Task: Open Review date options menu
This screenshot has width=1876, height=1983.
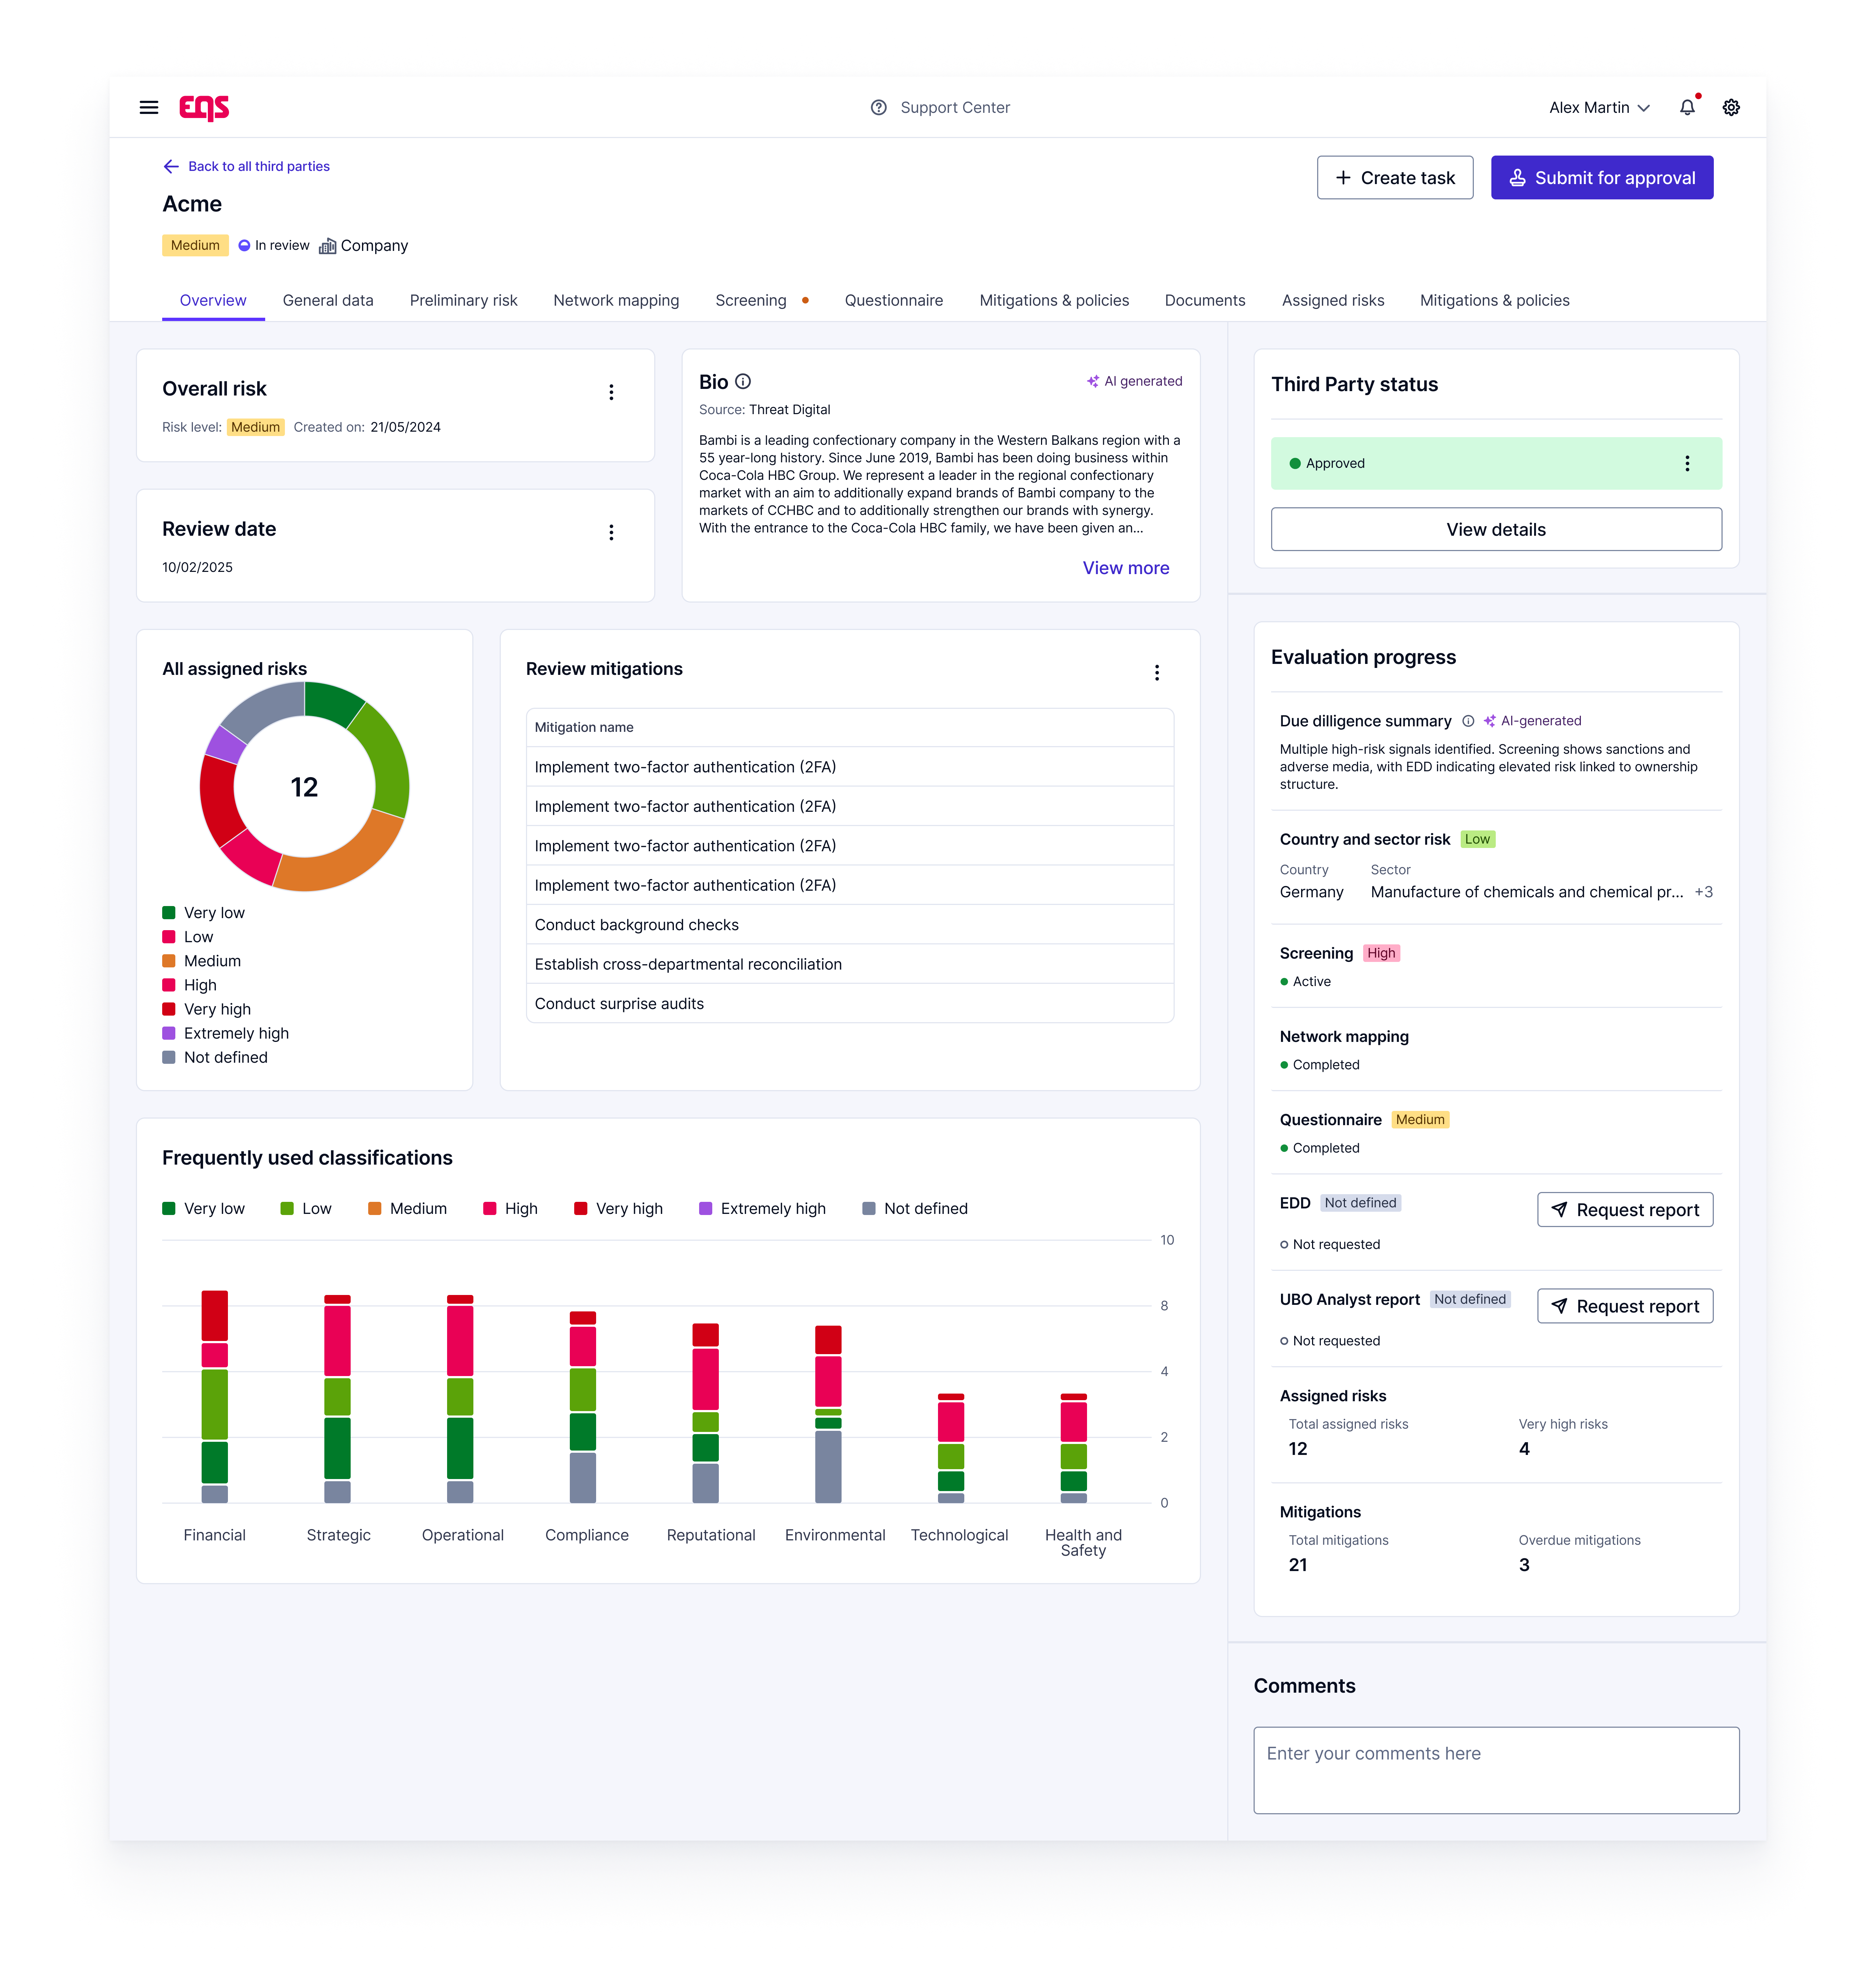Action: pyautogui.click(x=611, y=532)
